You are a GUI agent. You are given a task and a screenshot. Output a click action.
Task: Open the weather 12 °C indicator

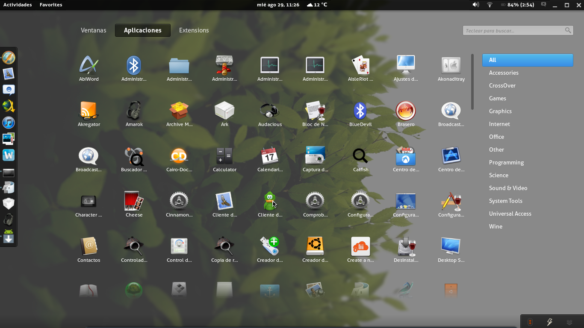317,5
